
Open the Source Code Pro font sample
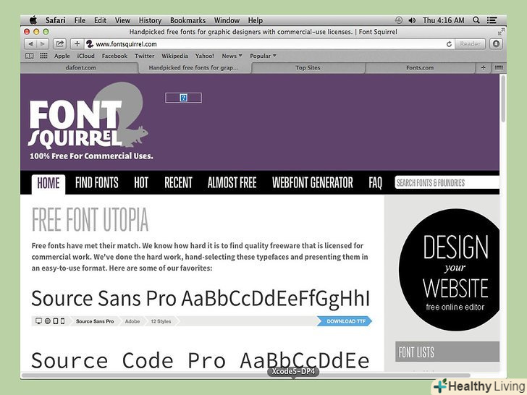201,360
